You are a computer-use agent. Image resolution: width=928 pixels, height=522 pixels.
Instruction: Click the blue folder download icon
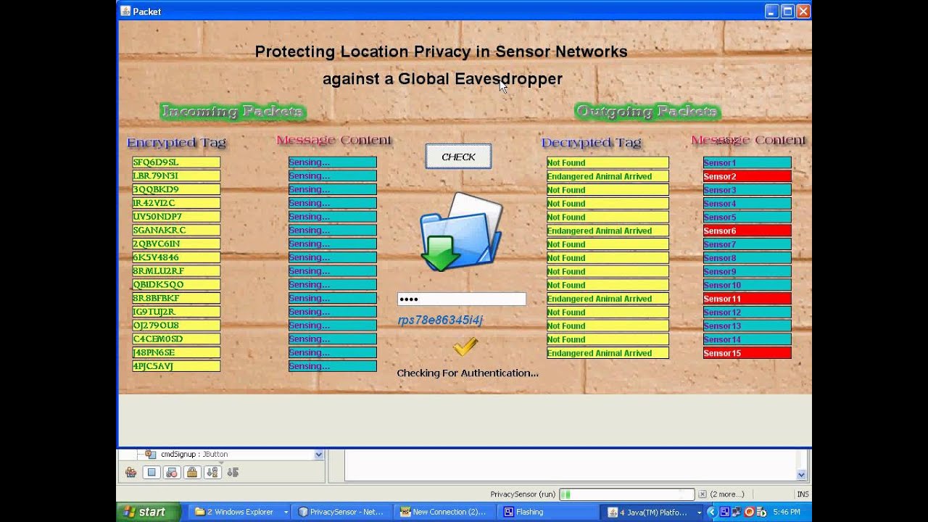point(461,232)
